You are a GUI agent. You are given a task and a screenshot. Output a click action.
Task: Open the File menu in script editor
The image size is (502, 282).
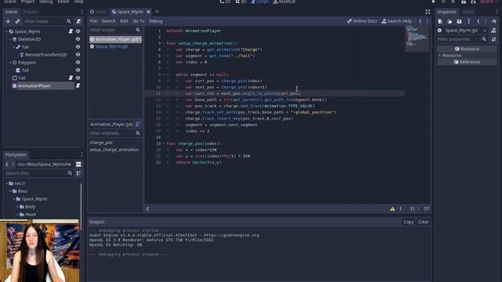(93, 21)
